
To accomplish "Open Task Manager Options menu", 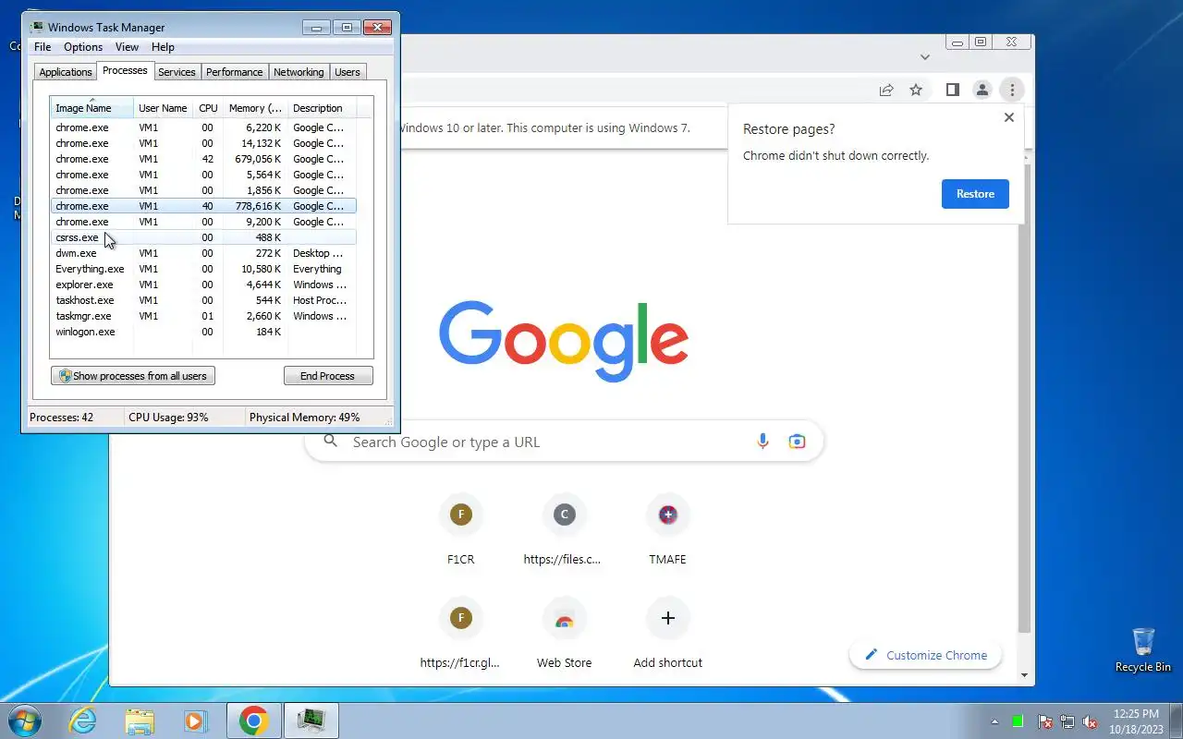I will pos(83,47).
